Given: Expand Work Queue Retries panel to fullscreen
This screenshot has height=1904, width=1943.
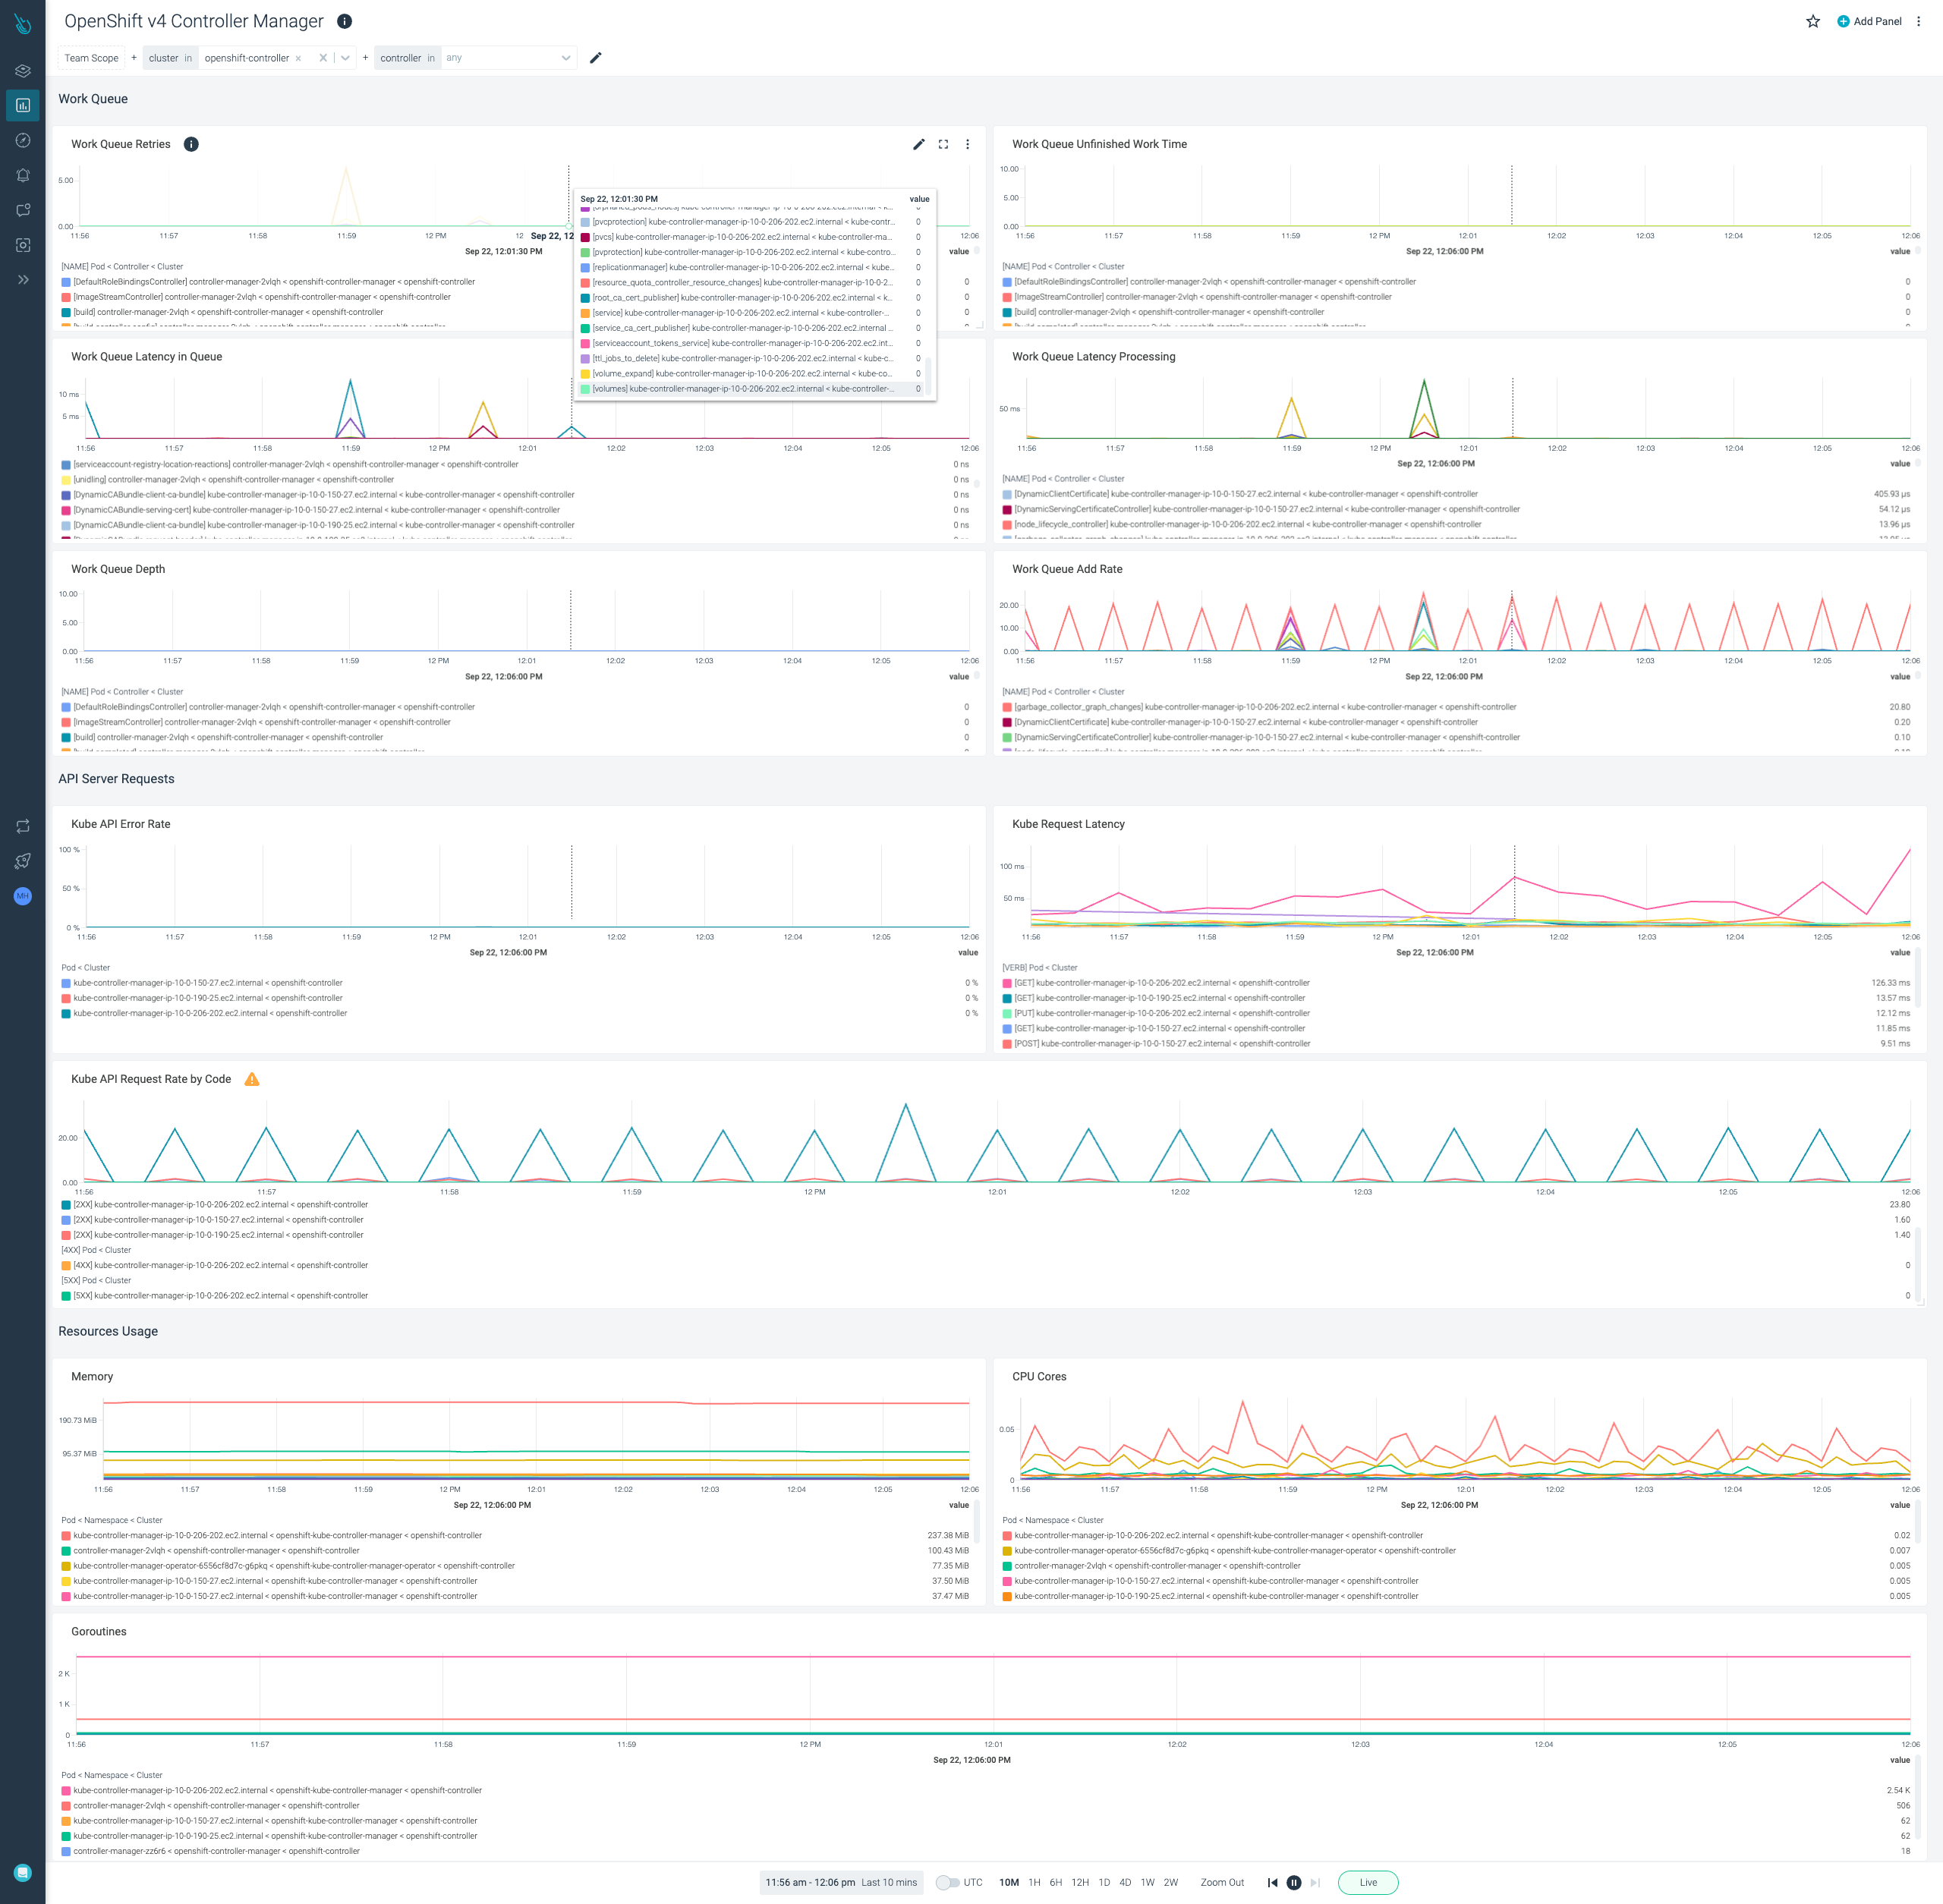Looking at the screenshot, I should (943, 144).
